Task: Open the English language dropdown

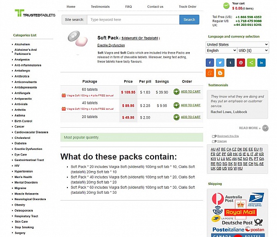Action: pyautogui.click(x=221, y=50)
